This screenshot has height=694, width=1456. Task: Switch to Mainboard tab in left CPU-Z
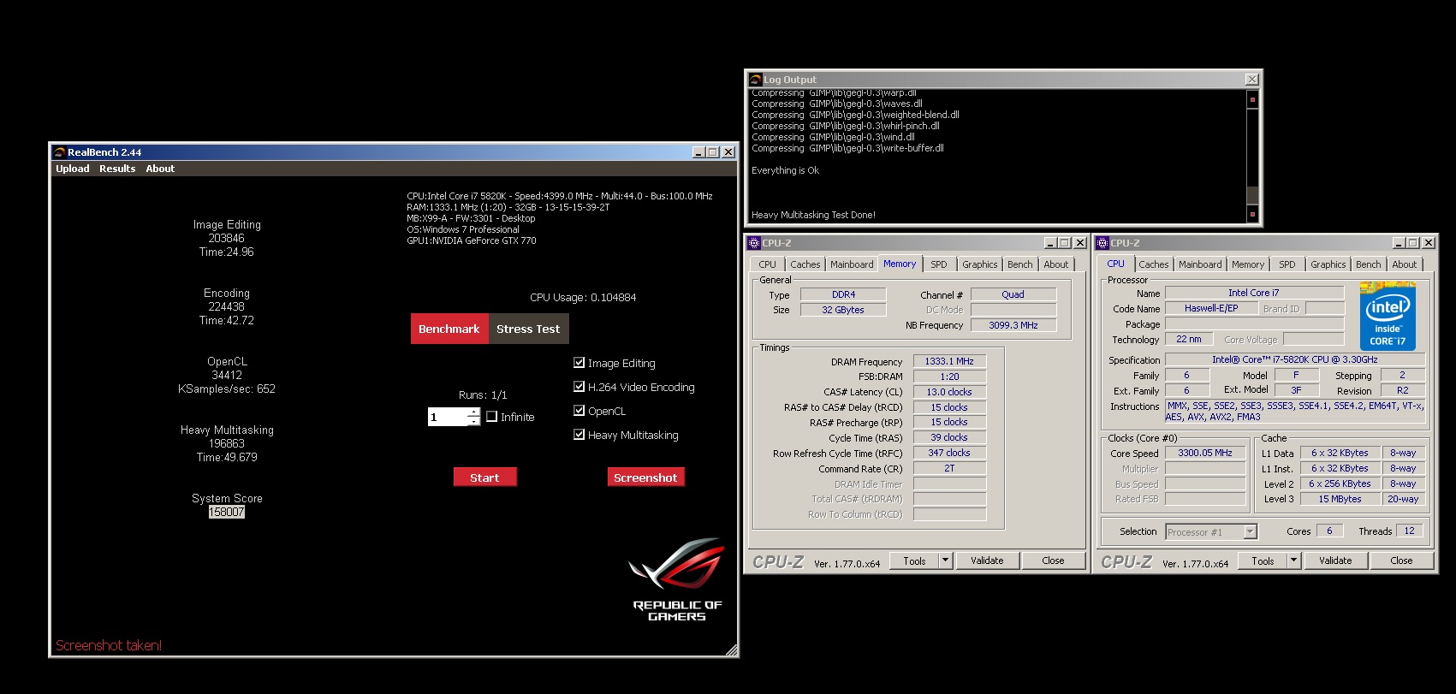point(852,264)
